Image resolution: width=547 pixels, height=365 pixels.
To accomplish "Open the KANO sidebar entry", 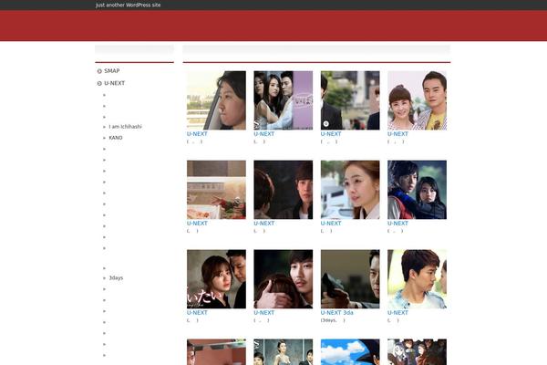I will [x=116, y=138].
